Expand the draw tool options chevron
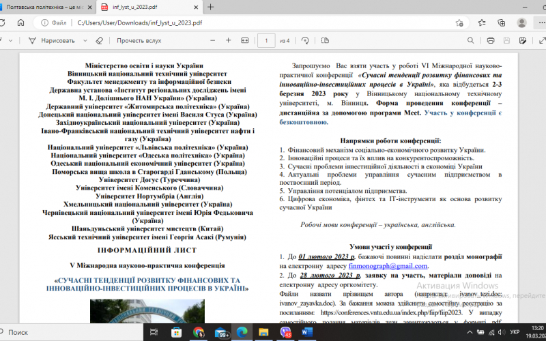The width and height of the screenshot is (546, 341). (85, 41)
